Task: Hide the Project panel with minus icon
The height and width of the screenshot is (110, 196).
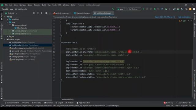Action: (x=50, y=13)
